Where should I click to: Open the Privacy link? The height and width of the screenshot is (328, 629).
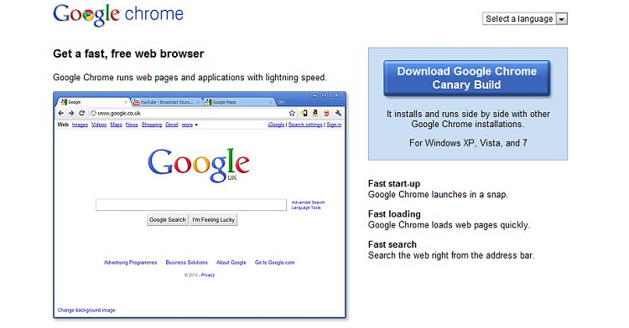pos(208,274)
